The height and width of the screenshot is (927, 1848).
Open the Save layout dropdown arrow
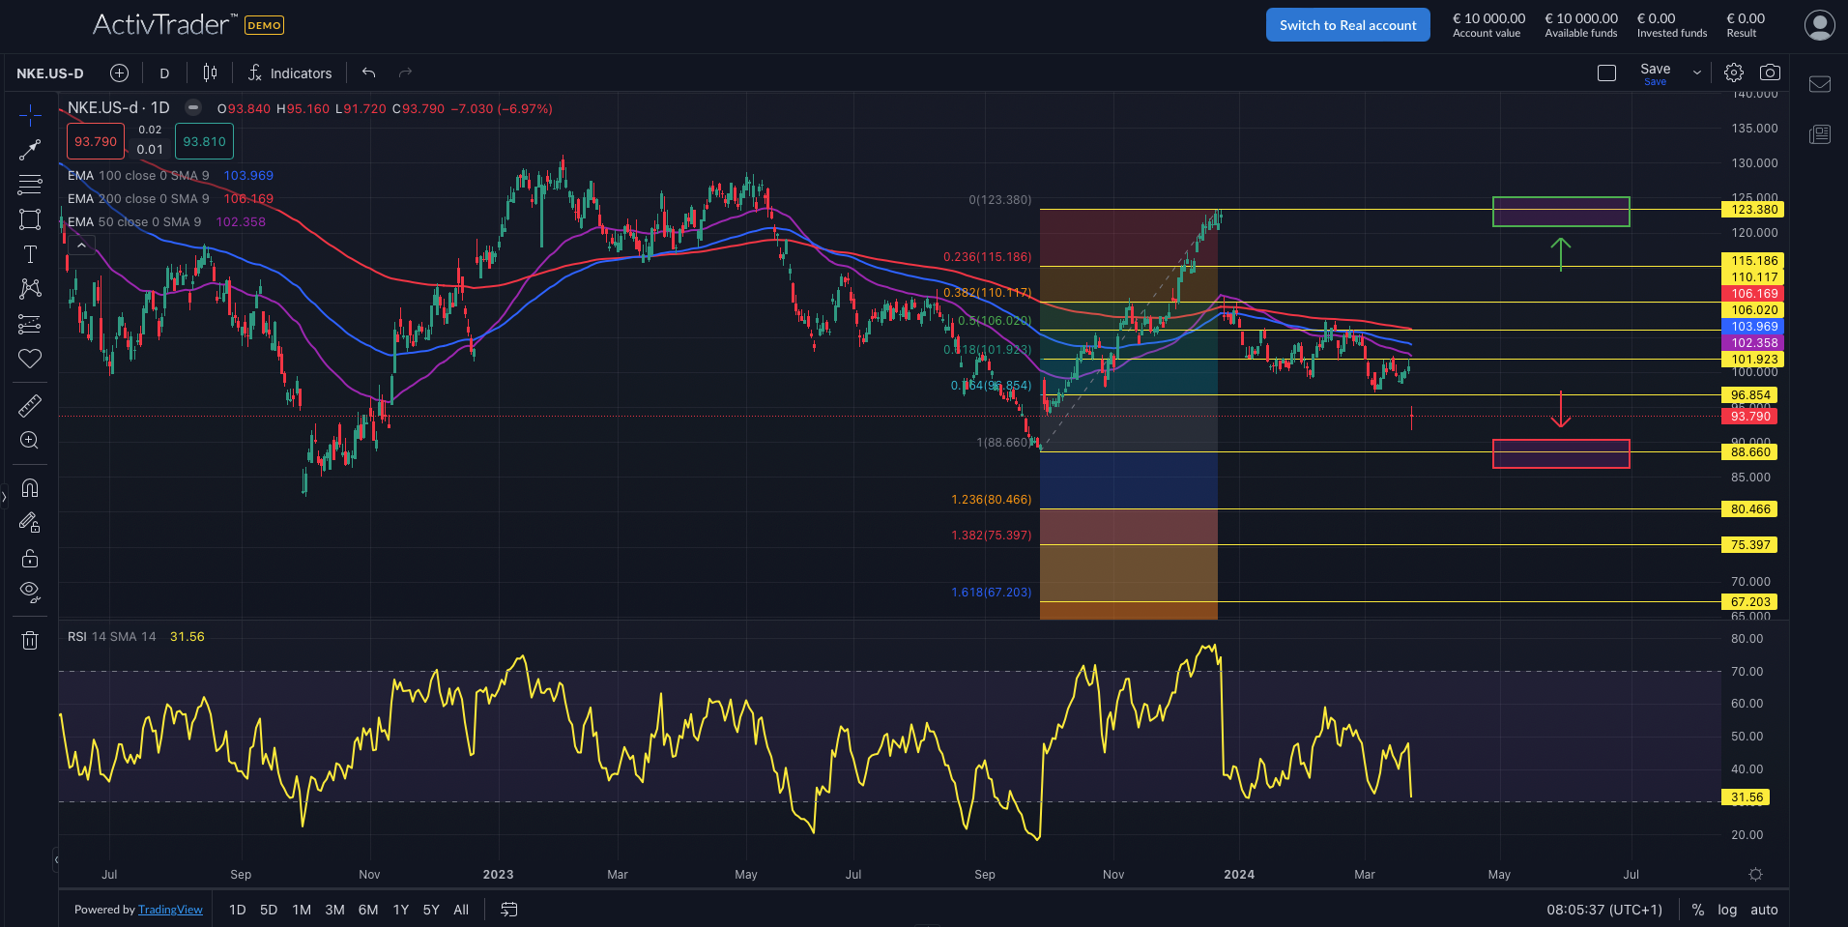pos(1696,72)
